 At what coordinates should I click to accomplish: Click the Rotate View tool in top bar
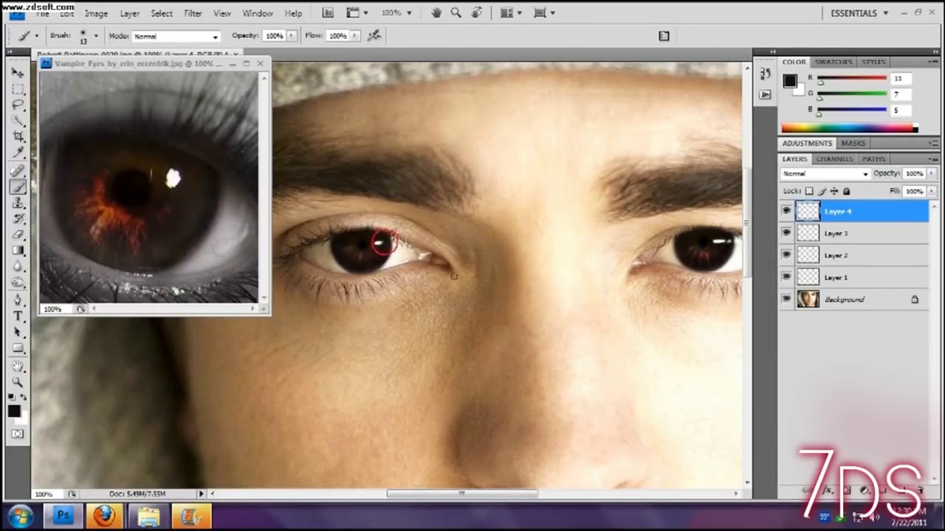[x=477, y=13]
